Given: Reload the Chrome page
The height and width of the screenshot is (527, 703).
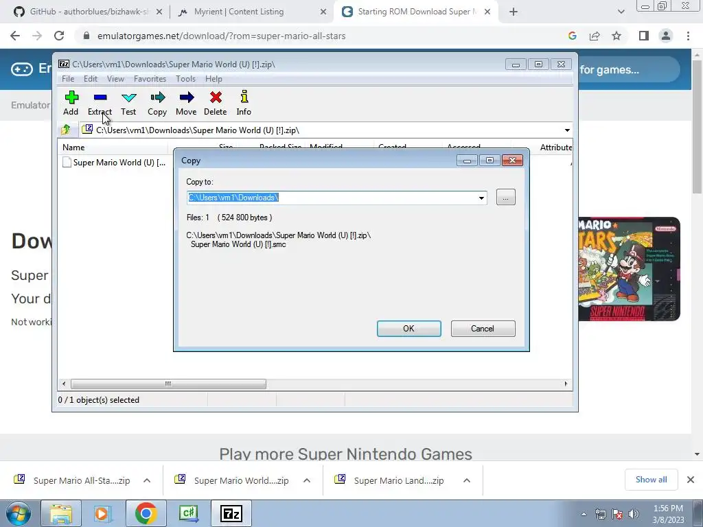Looking at the screenshot, I should (x=59, y=36).
